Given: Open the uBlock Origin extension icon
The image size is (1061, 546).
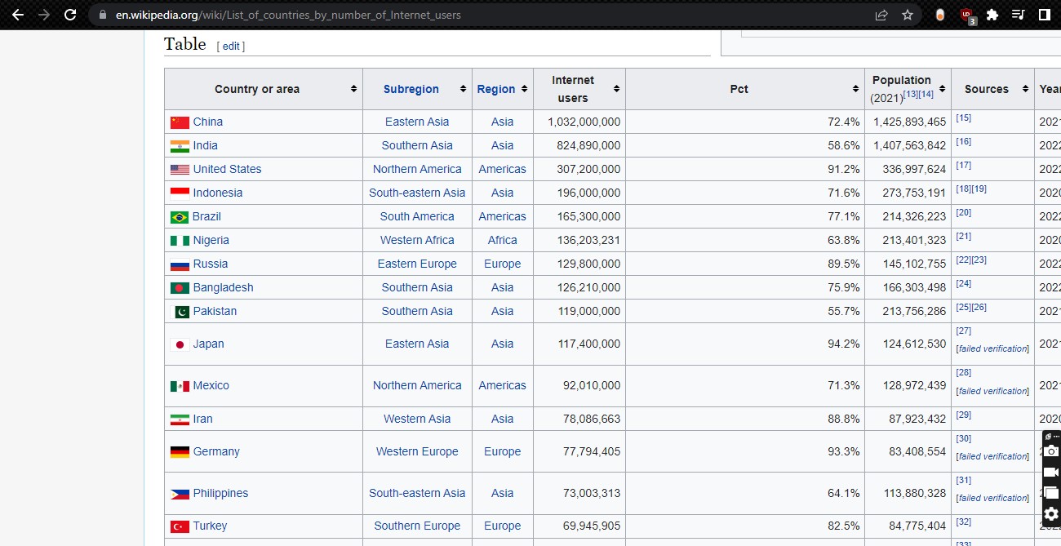Looking at the screenshot, I should 967,15.
